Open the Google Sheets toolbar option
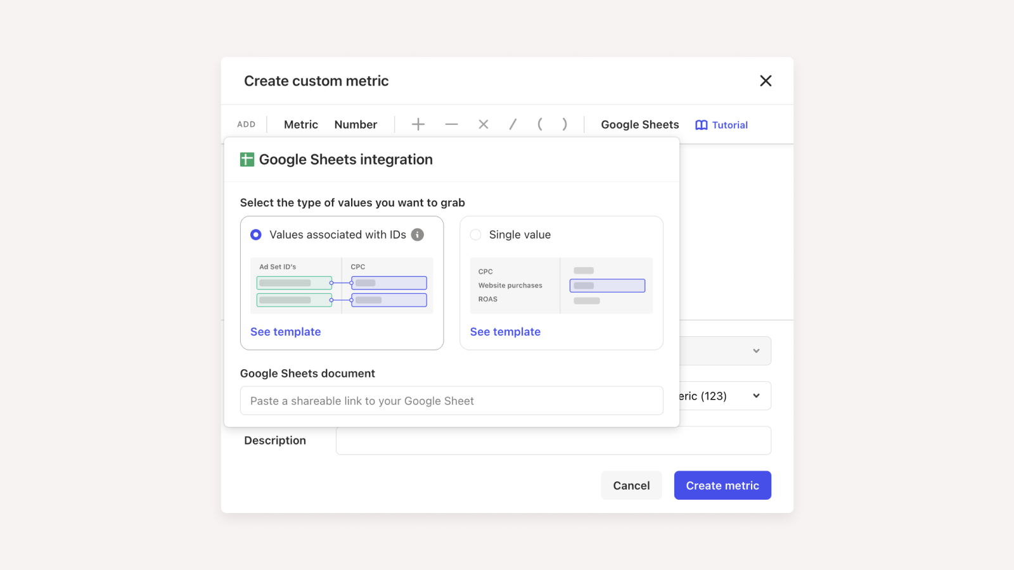This screenshot has width=1014, height=570. (x=640, y=125)
